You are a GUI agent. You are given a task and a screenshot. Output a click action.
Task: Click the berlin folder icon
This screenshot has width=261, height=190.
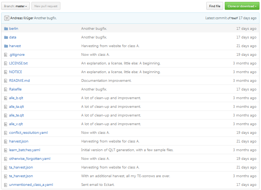click(x=6, y=29)
